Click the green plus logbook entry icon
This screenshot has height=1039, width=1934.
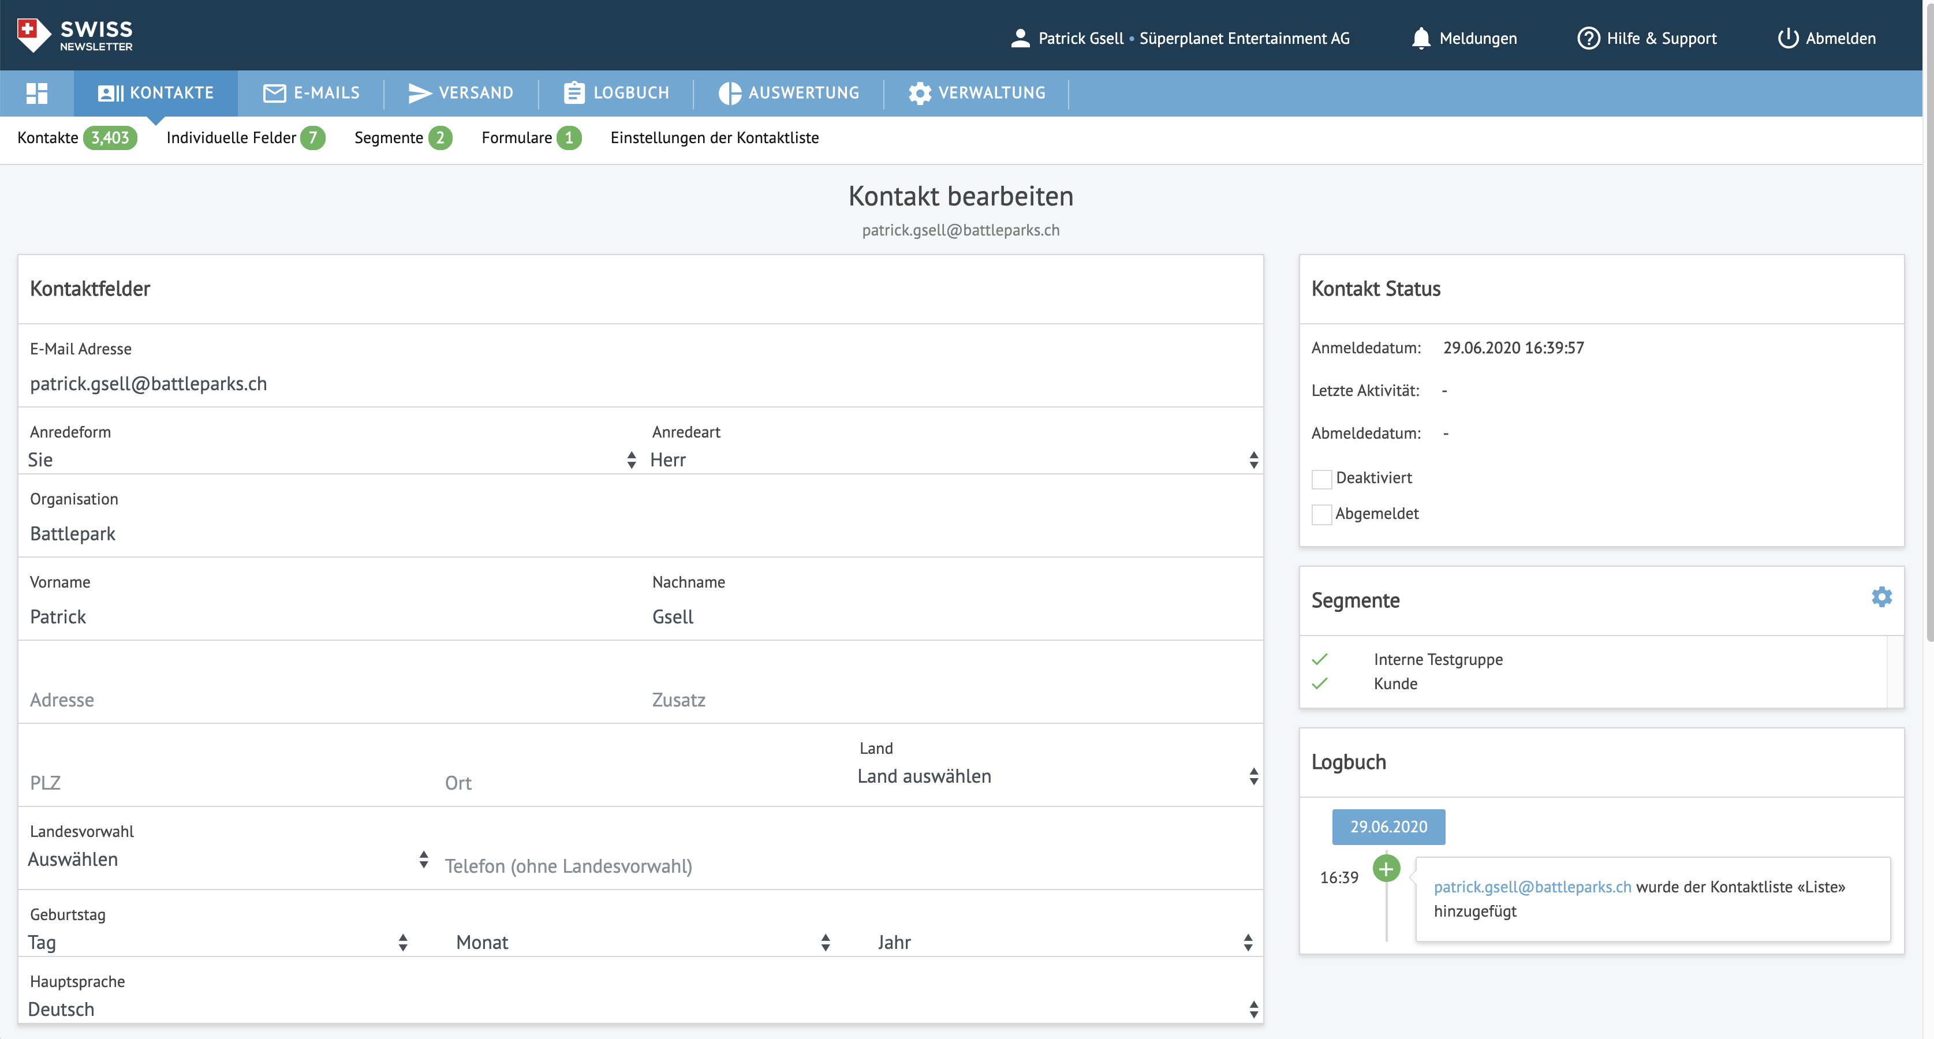(x=1386, y=869)
